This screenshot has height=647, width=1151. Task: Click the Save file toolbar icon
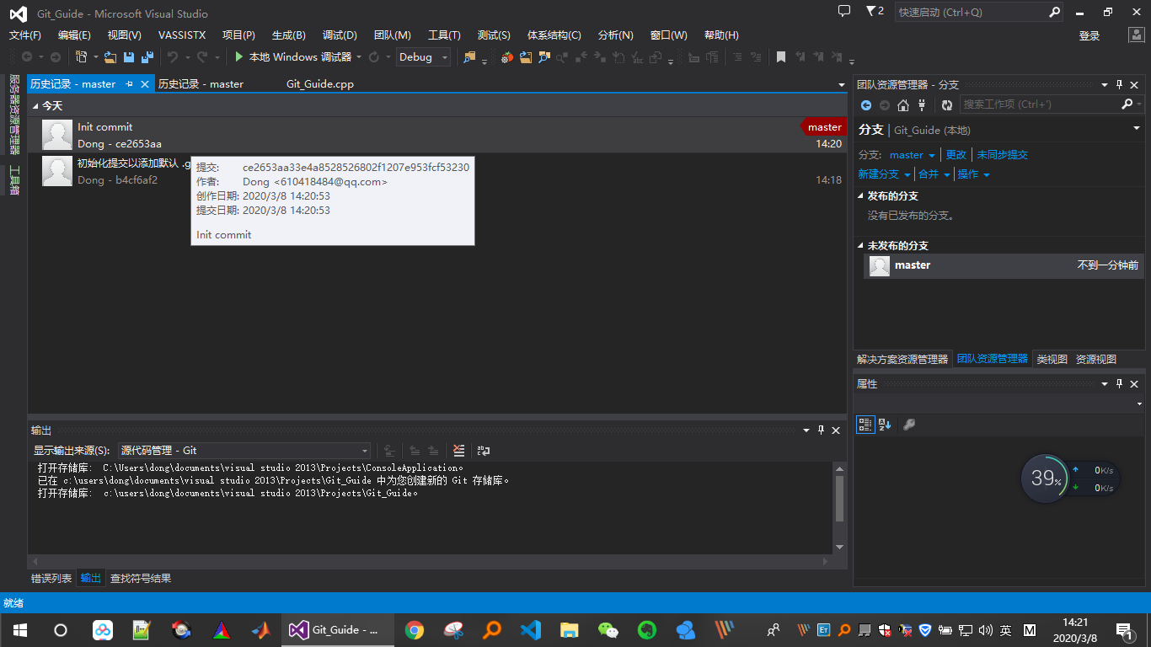(129, 57)
